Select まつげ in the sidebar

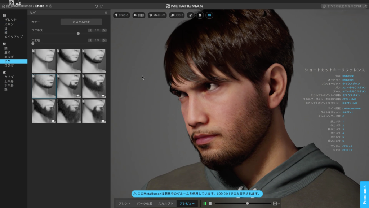point(9,57)
